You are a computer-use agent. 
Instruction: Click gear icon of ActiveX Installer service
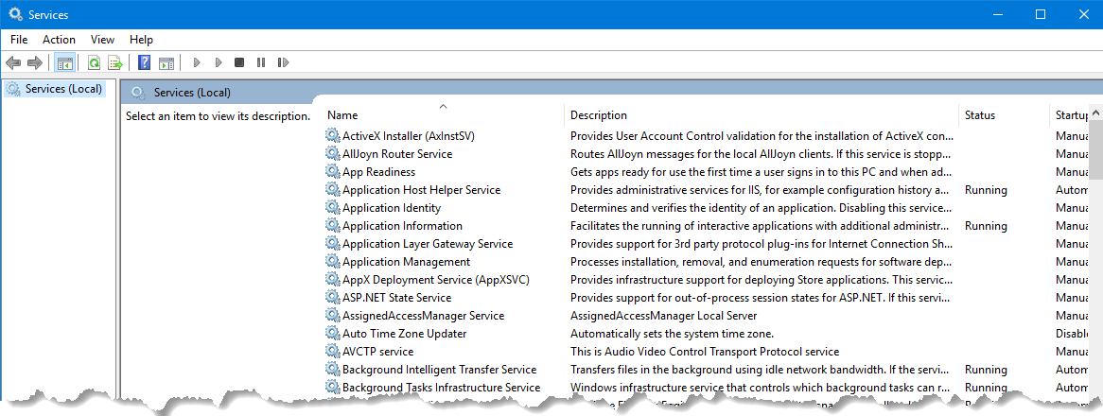(x=333, y=135)
